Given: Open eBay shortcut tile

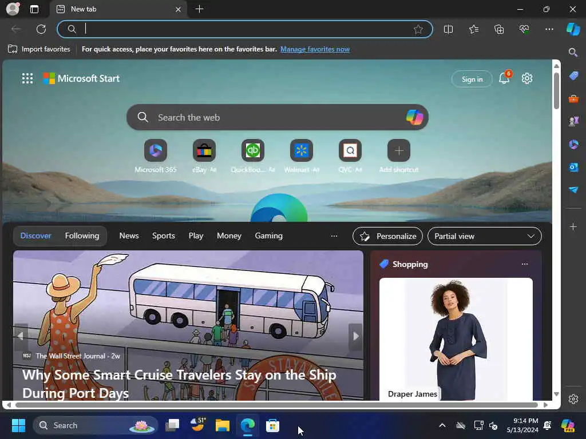Looking at the screenshot, I should 204,150.
